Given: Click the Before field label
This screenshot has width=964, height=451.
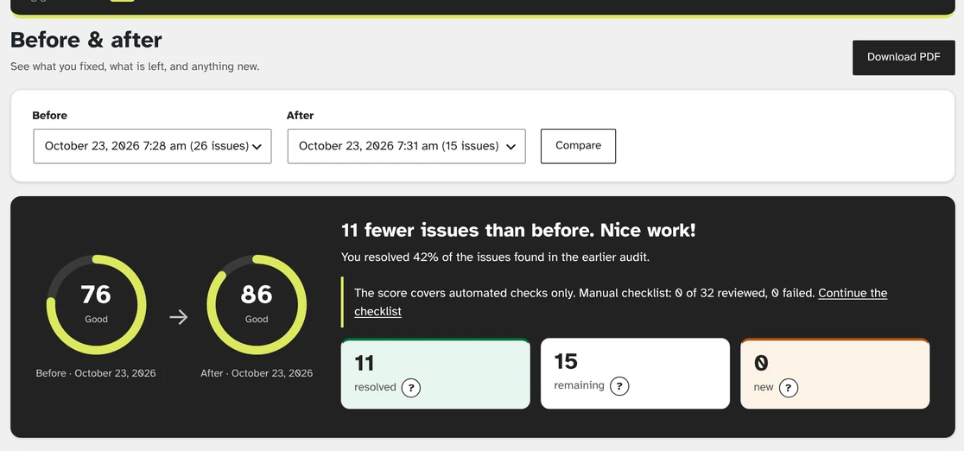Looking at the screenshot, I should pyautogui.click(x=50, y=115).
